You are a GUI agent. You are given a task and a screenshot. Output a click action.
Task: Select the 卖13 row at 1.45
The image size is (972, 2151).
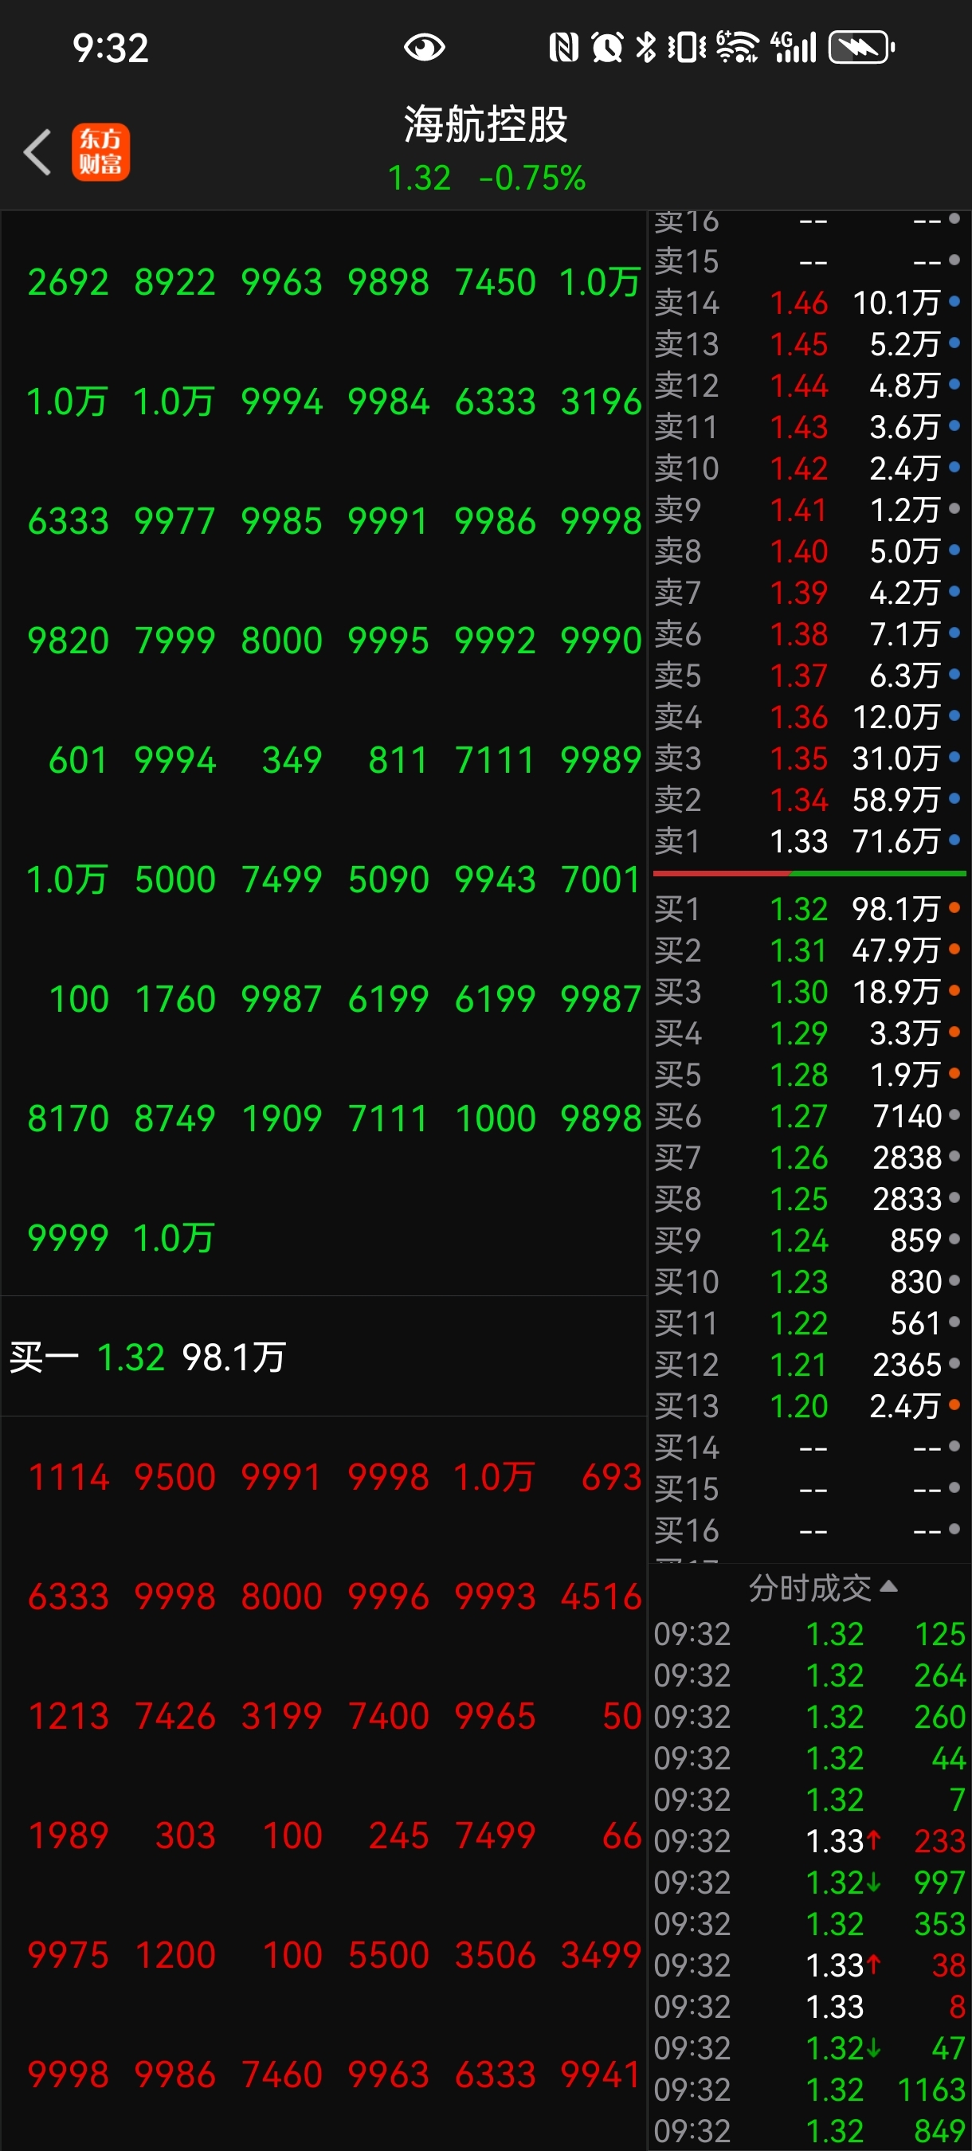pos(809,344)
